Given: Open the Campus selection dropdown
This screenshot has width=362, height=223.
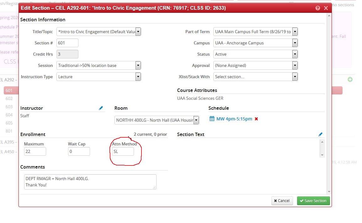Looking at the screenshot, I should click(294, 43).
